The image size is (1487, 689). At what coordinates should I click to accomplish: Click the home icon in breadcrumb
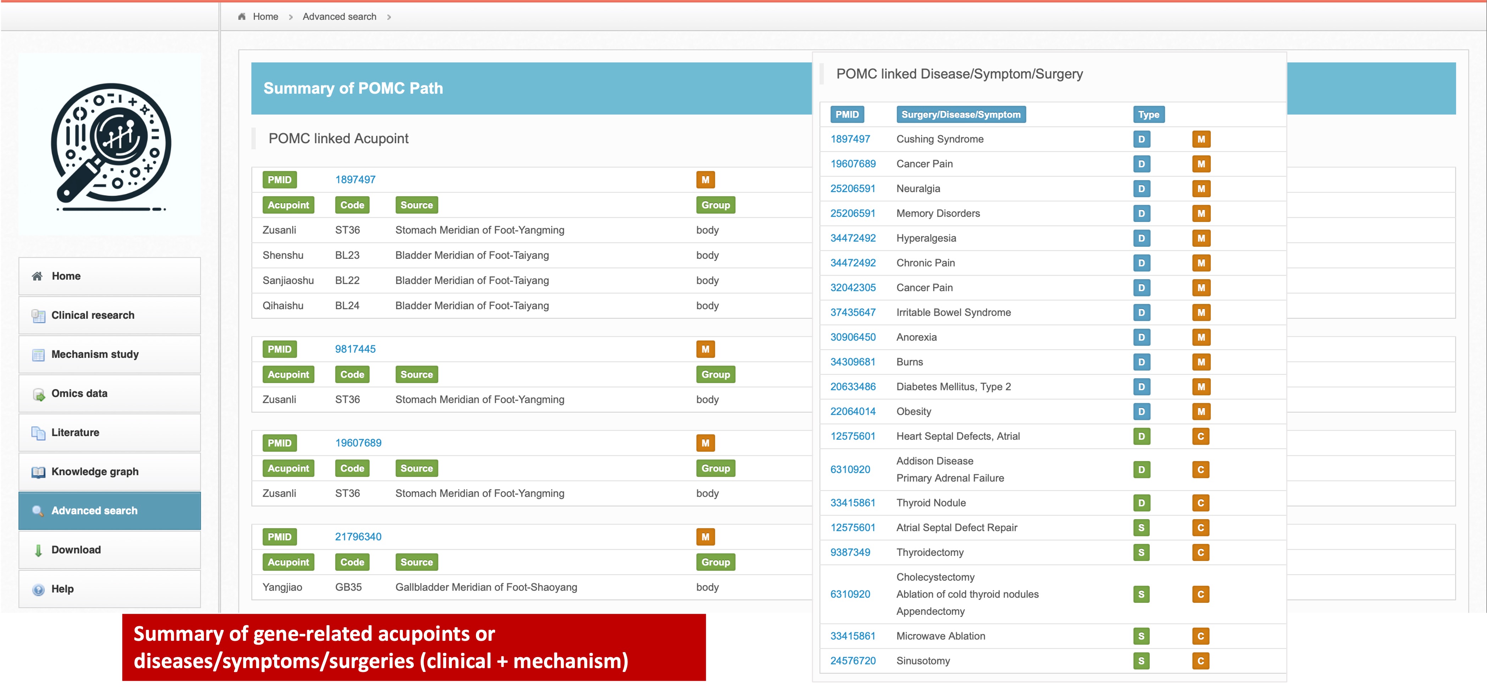242,17
